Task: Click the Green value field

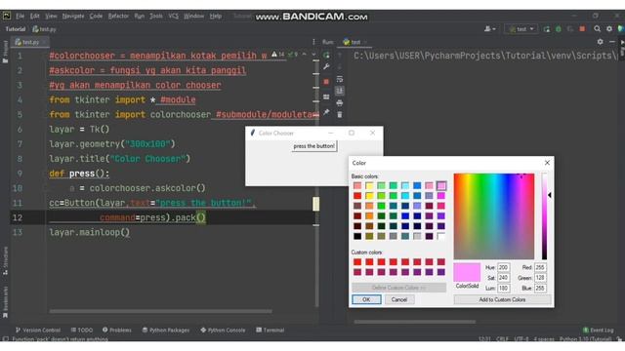Action: [540, 278]
